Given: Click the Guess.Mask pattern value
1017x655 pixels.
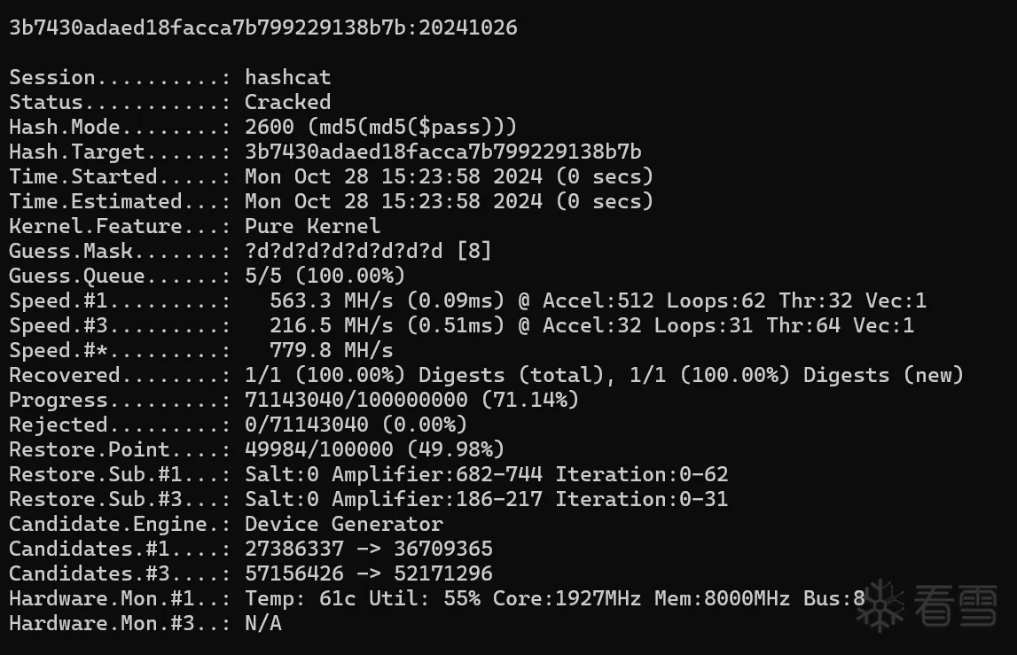Looking at the screenshot, I should [x=367, y=252].
